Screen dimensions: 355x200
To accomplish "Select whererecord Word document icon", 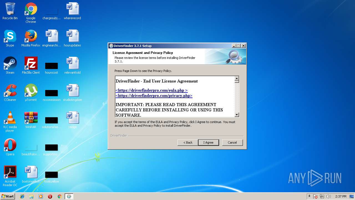I will (72, 11).
